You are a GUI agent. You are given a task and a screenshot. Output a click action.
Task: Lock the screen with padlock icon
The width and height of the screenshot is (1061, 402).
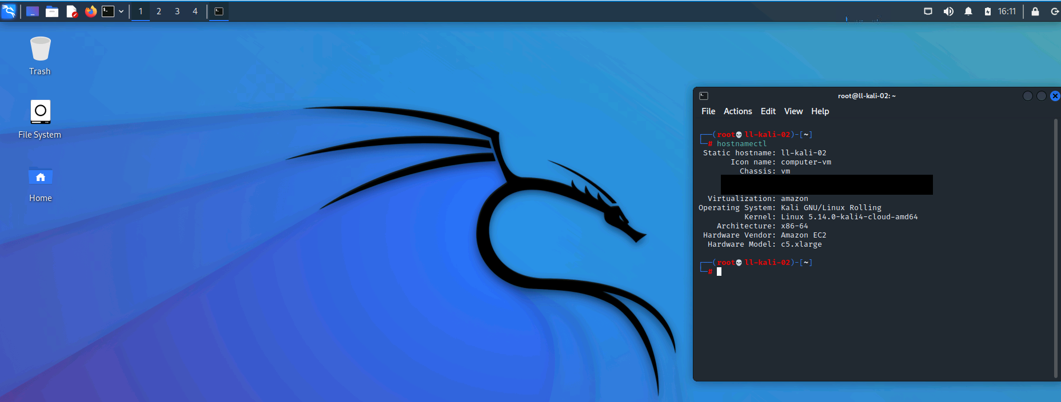pyautogui.click(x=1035, y=11)
